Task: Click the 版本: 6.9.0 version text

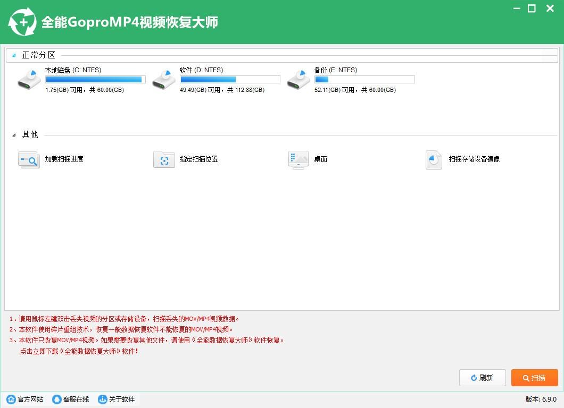Action: coord(541,399)
